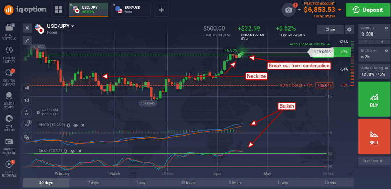Open Market Analysis panel

(x=9, y=146)
